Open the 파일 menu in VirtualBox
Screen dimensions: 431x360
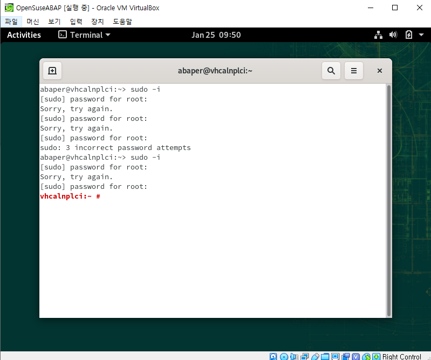click(x=11, y=22)
